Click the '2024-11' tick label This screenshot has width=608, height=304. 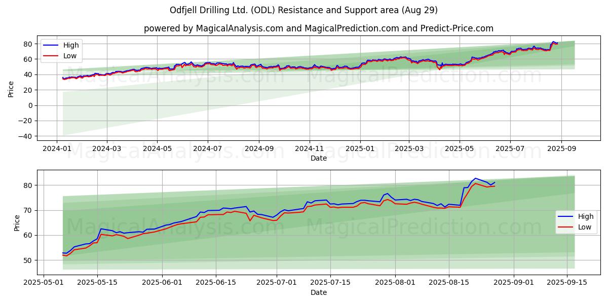click(x=310, y=149)
